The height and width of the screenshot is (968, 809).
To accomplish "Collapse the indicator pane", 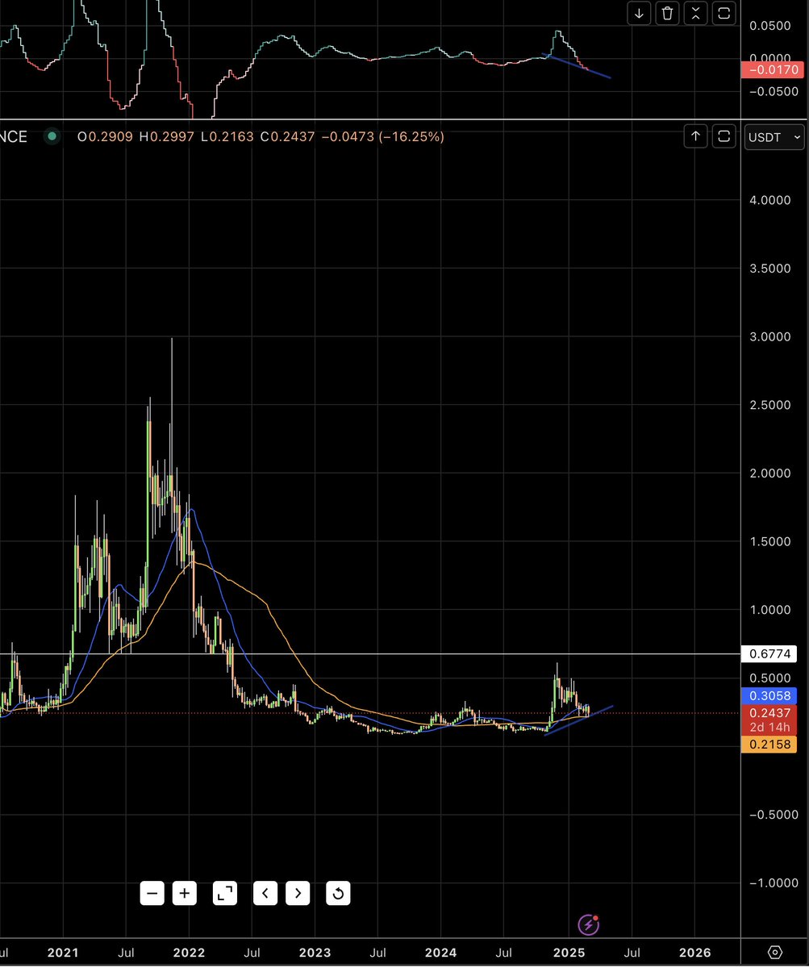I will [x=696, y=13].
